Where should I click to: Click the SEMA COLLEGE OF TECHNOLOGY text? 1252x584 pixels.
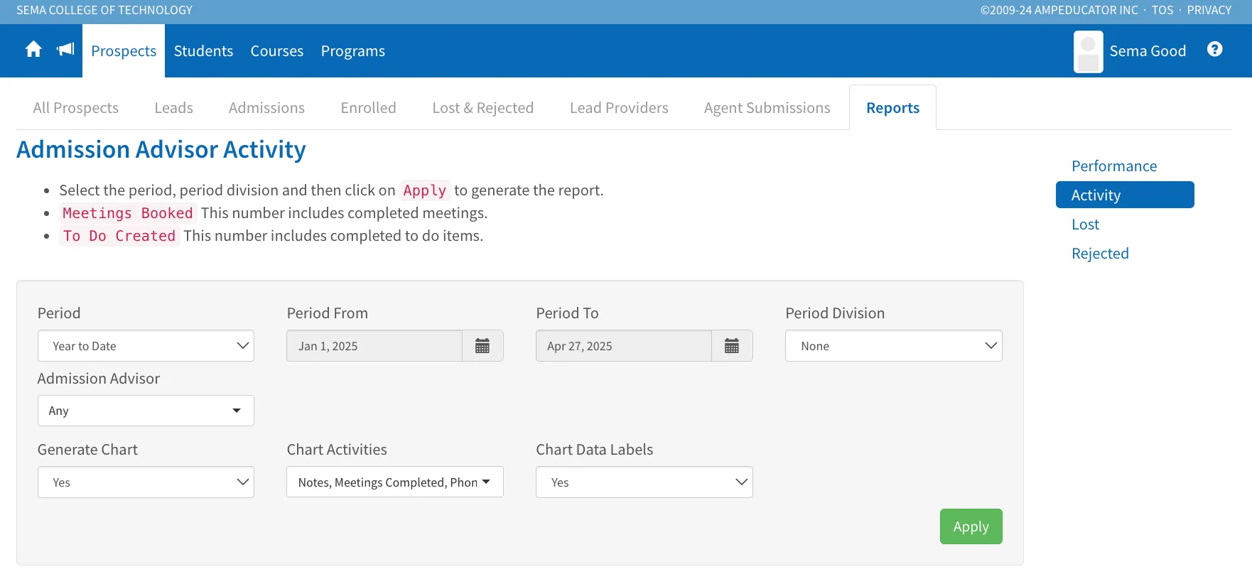coord(104,10)
